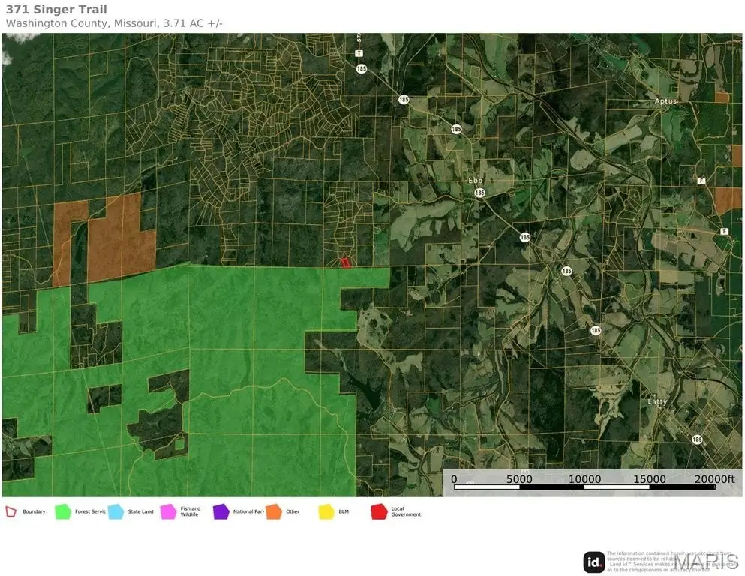Click the Route 185 shield below Ebo
Viewport: 745px width, 576px height.
pos(479,193)
